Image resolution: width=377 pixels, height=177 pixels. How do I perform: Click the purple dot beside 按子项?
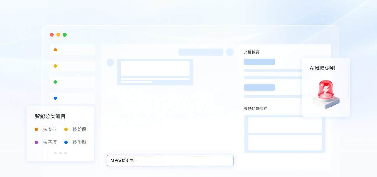36,142
